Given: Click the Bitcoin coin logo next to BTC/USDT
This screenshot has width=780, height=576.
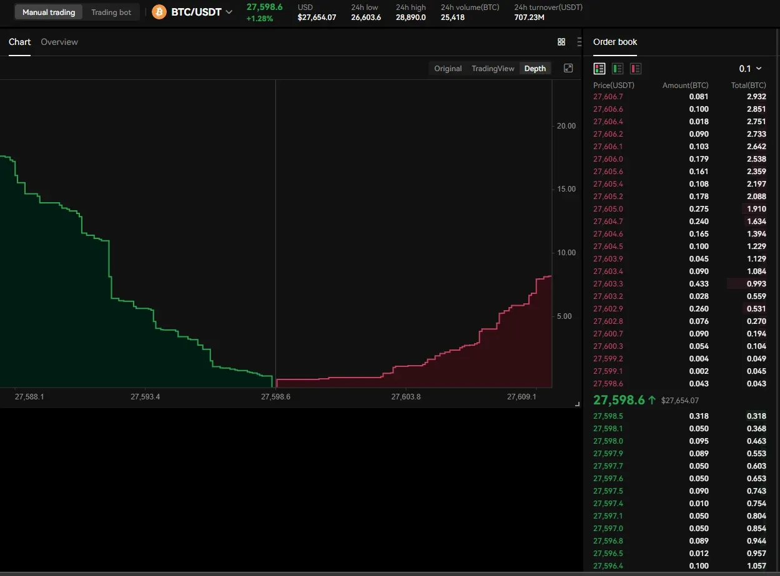Looking at the screenshot, I should pos(158,11).
